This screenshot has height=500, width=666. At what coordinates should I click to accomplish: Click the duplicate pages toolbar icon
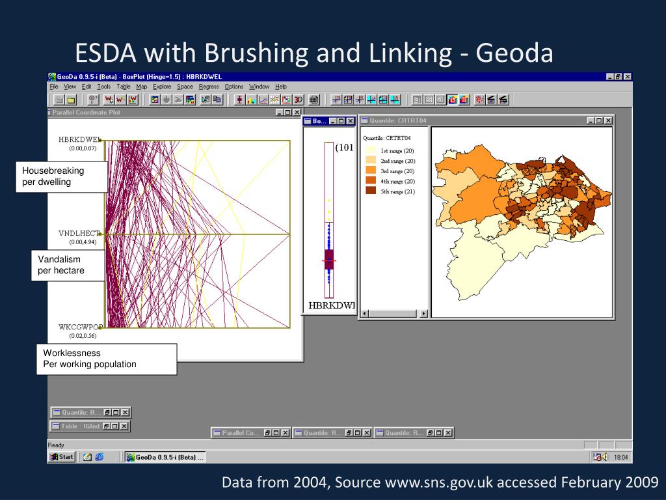pyautogui.click(x=217, y=100)
